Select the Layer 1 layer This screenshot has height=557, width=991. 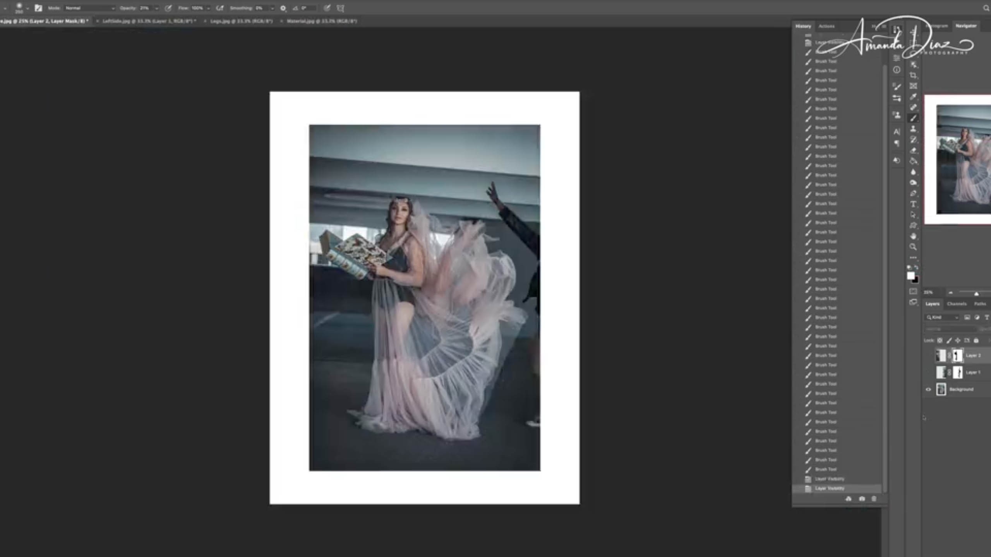tap(973, 372)
